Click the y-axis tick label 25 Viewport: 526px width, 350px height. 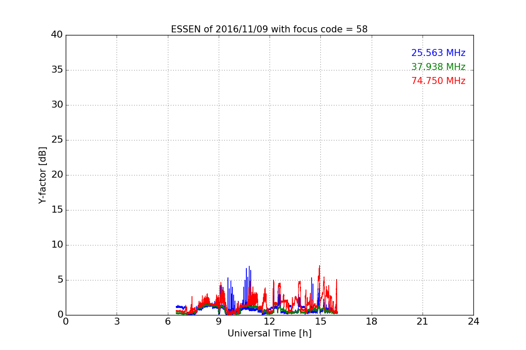[x=57, y=140]
